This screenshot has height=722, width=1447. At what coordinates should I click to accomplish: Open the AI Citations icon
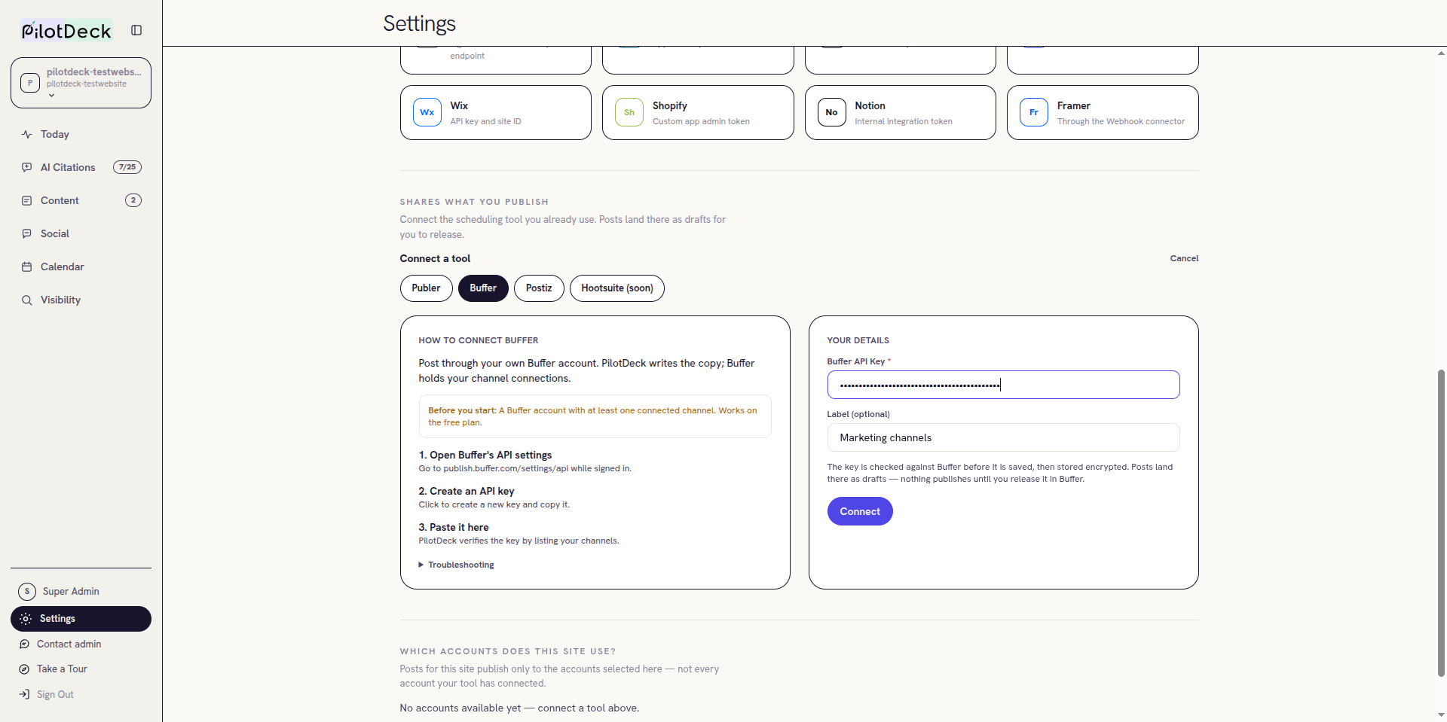[x=27, y=167]
